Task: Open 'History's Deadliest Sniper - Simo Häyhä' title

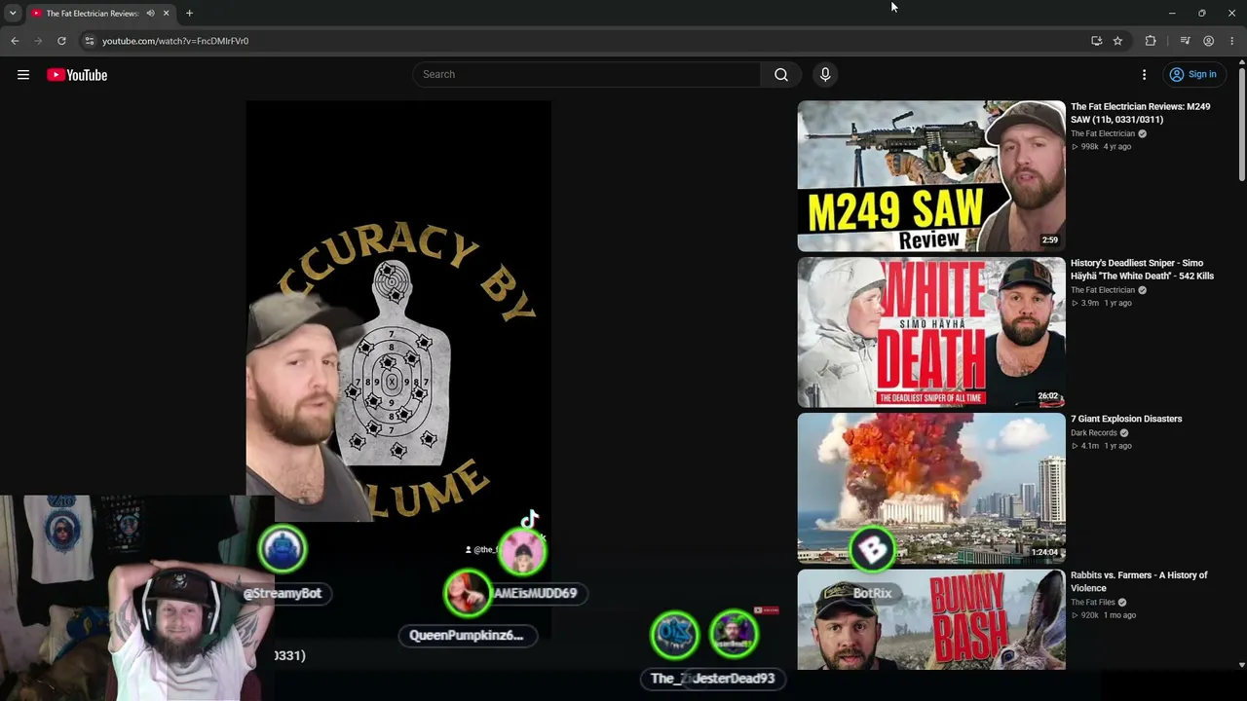Action: [x=1142, y=270]
